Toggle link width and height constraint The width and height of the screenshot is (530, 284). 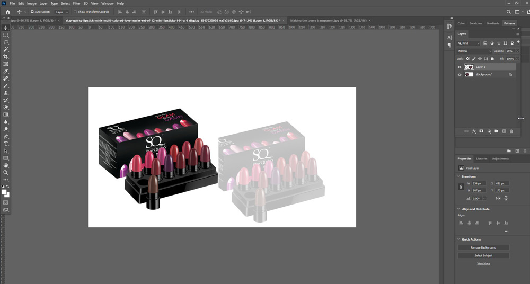click(461, 187)
